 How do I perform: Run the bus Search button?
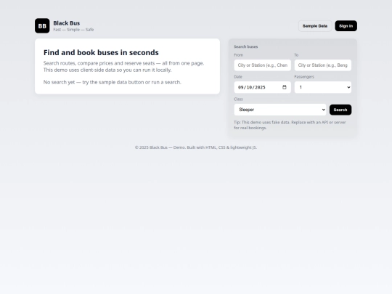[x=340, y=110]
